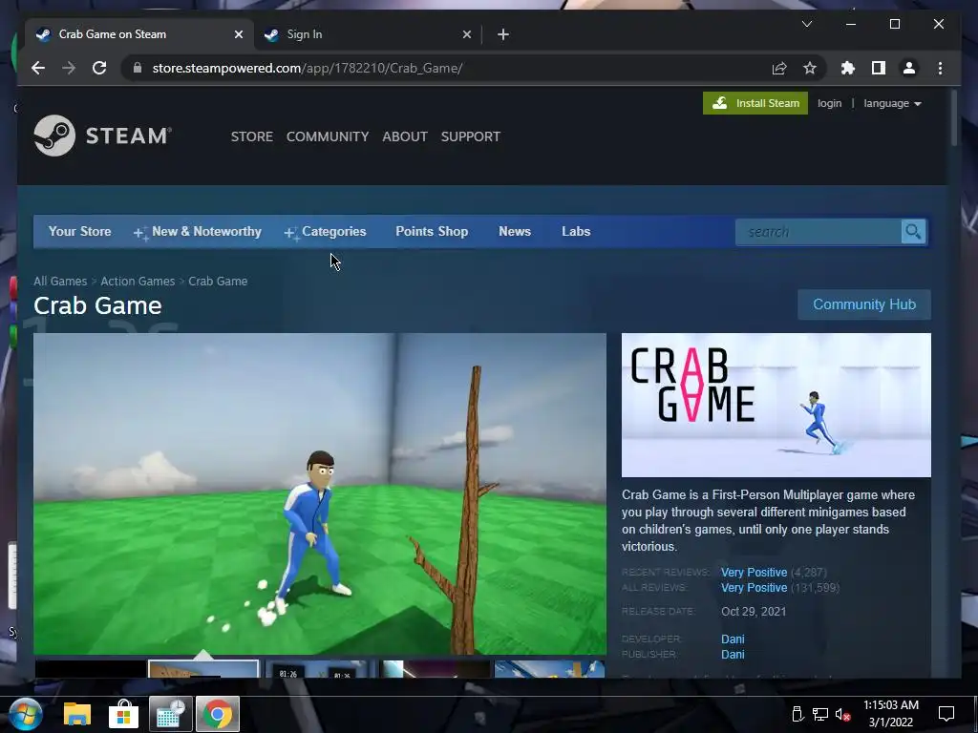Expand the language dropdown
Viewport: 978px width, 733px height.
[892, 103]
